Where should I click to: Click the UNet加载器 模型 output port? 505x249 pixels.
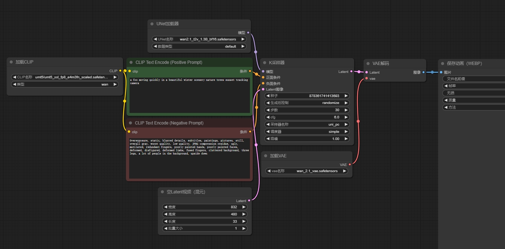tap(248, 32)
